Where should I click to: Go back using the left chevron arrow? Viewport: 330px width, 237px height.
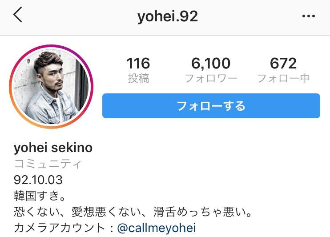pos(18,14)
